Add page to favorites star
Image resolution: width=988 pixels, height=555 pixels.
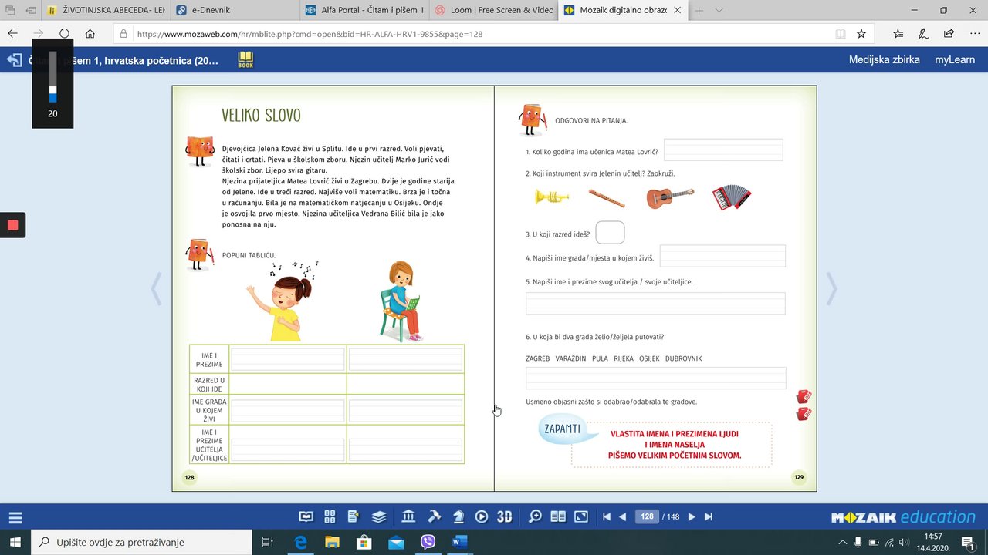[x=861, y=34]
